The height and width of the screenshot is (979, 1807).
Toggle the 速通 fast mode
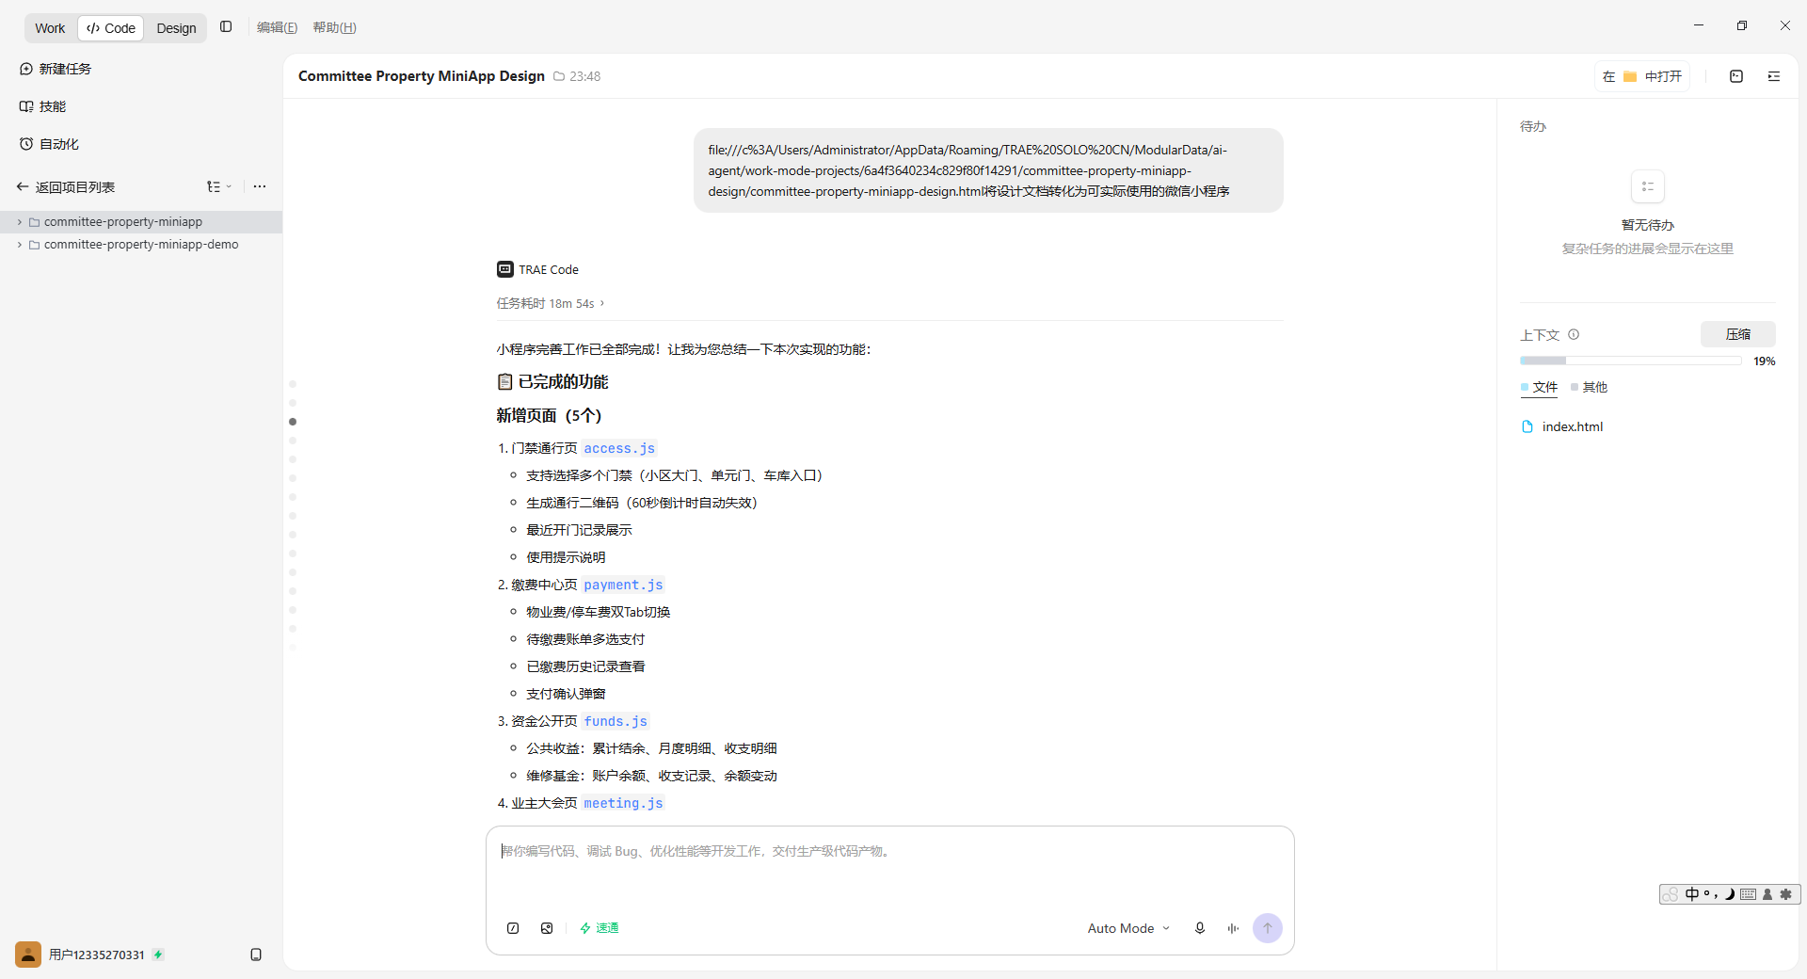coord(600,928)
